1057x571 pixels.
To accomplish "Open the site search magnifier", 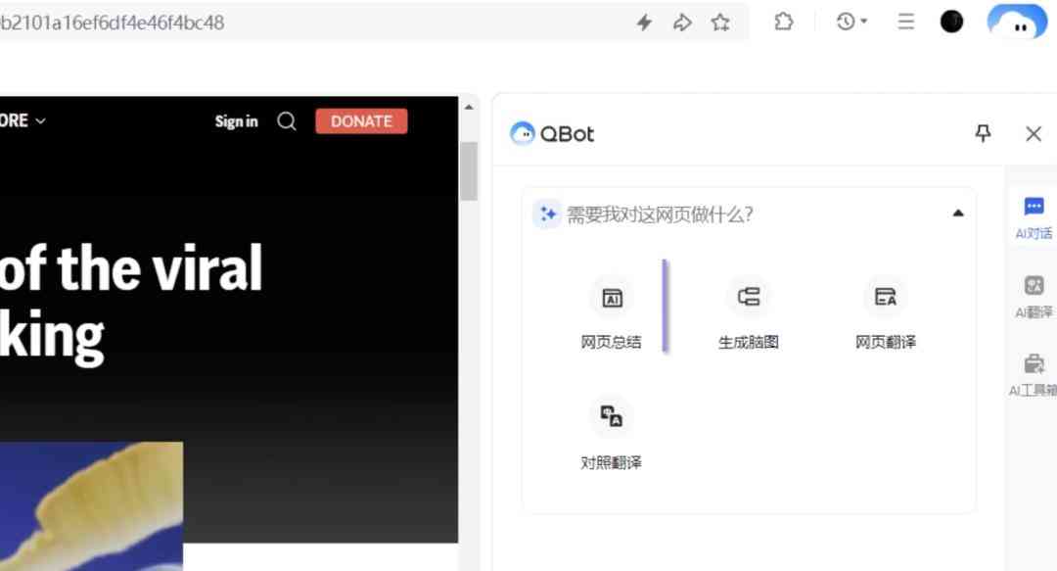I will tap(286, 120).
